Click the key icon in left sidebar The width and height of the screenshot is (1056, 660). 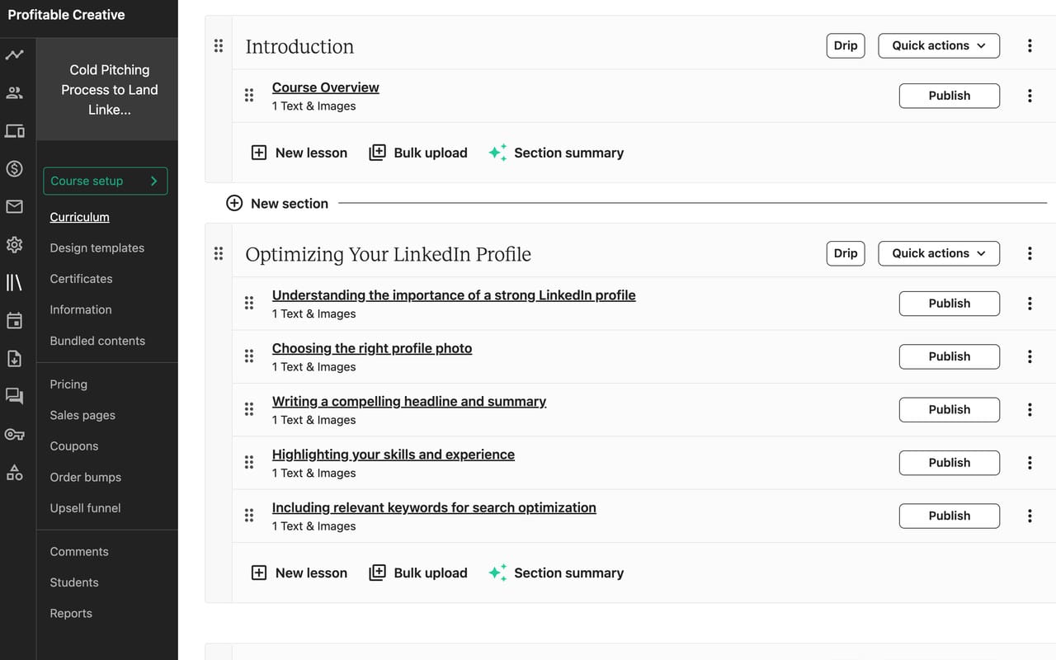click(14, 434)
